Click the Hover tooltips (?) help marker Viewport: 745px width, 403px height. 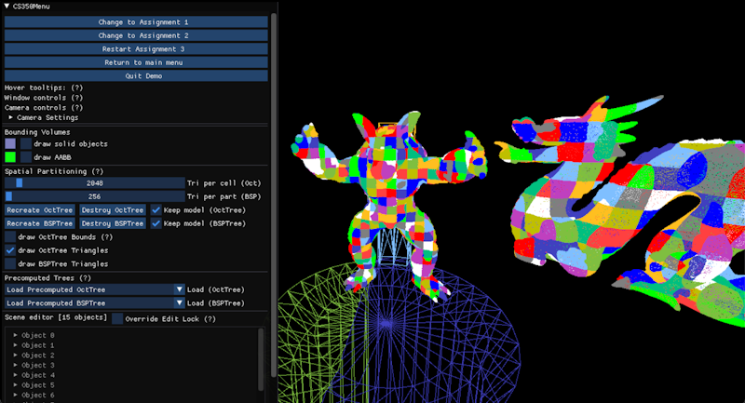[x=76, y=87]
